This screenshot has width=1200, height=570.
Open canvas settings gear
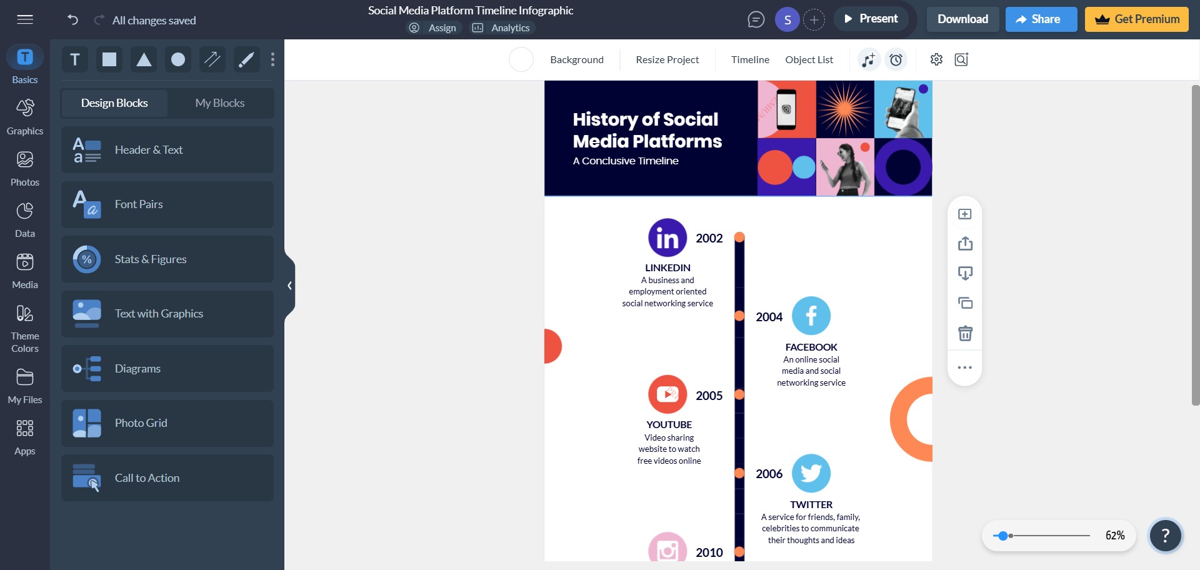point(936,59)
